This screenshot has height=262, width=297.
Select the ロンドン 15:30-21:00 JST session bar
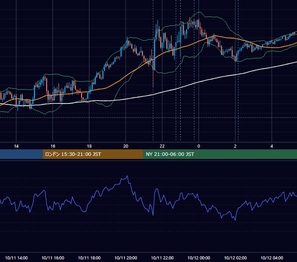(x=93, y=154)
